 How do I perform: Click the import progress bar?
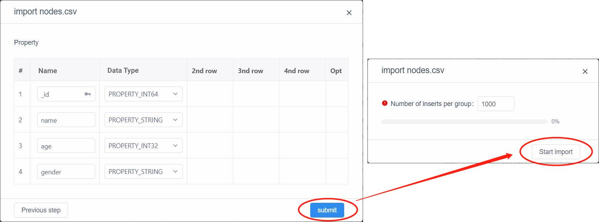coord(465,121)
